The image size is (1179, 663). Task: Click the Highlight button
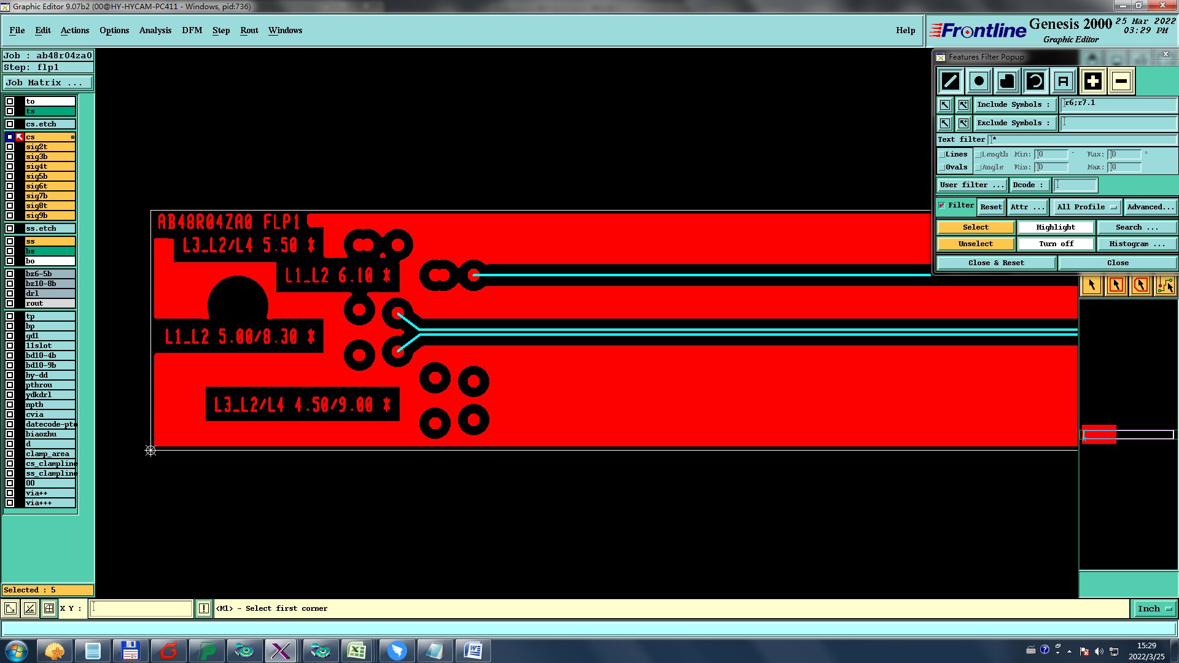pyautogui.click(x=1055, y=227)
